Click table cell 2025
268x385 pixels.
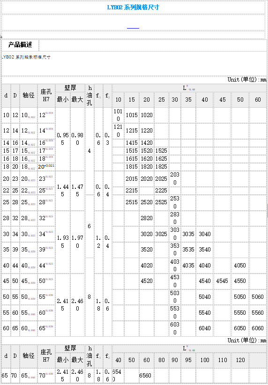[161, 179]
